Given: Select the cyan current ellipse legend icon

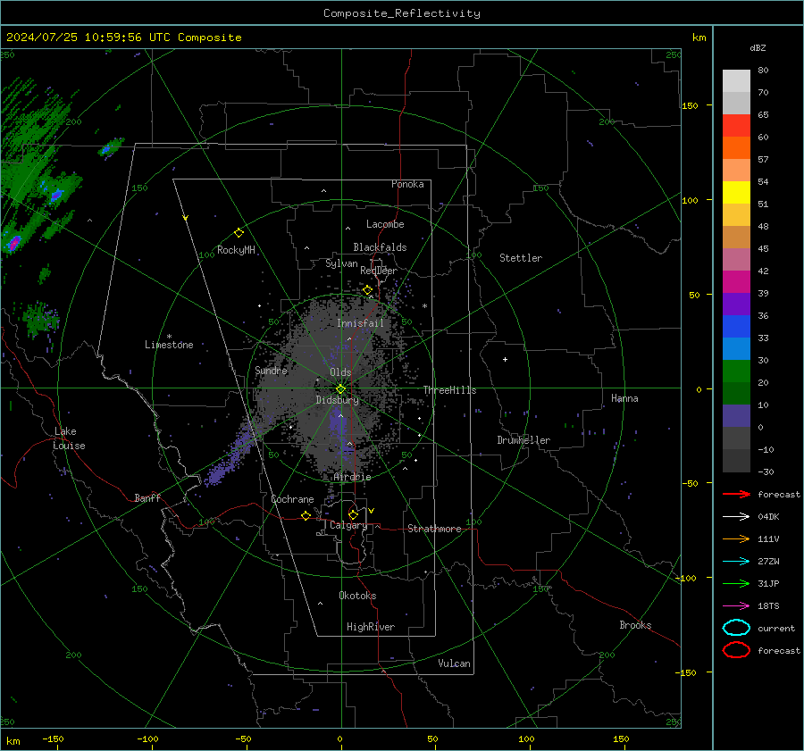Looking at the screenshot, I should click(x=736, y=628).
